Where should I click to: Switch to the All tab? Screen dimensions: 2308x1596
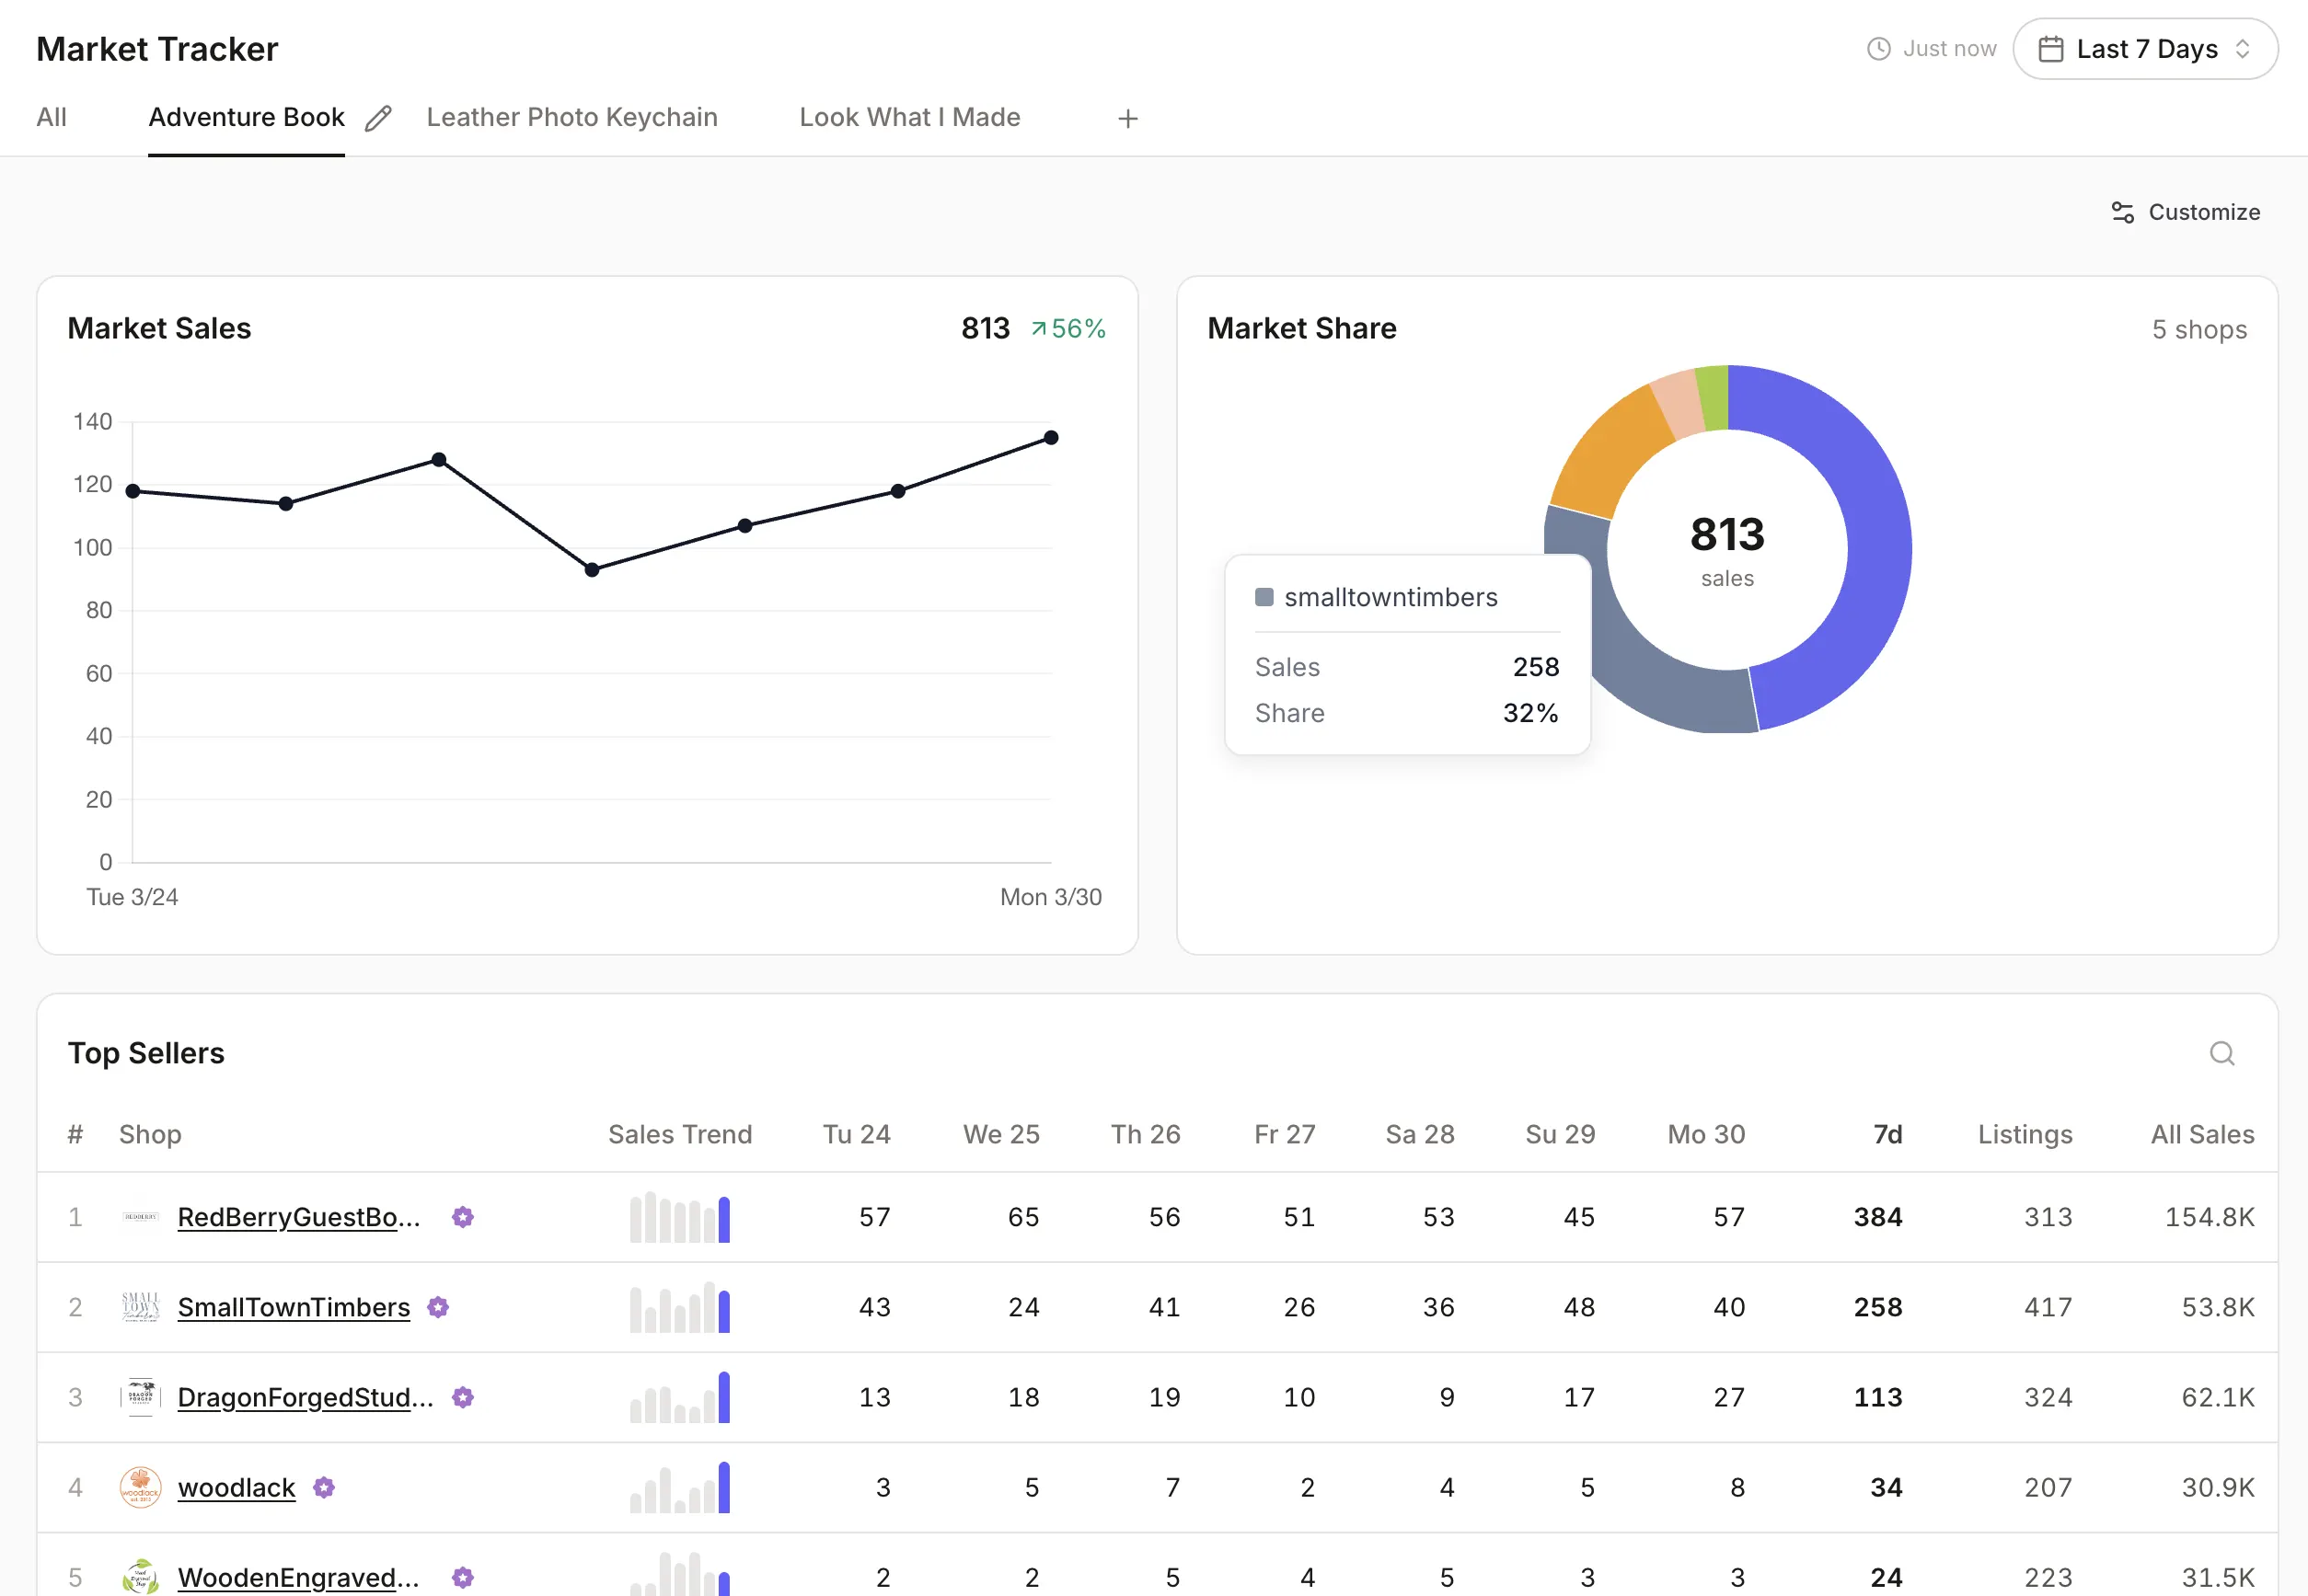tap(51, 117)
